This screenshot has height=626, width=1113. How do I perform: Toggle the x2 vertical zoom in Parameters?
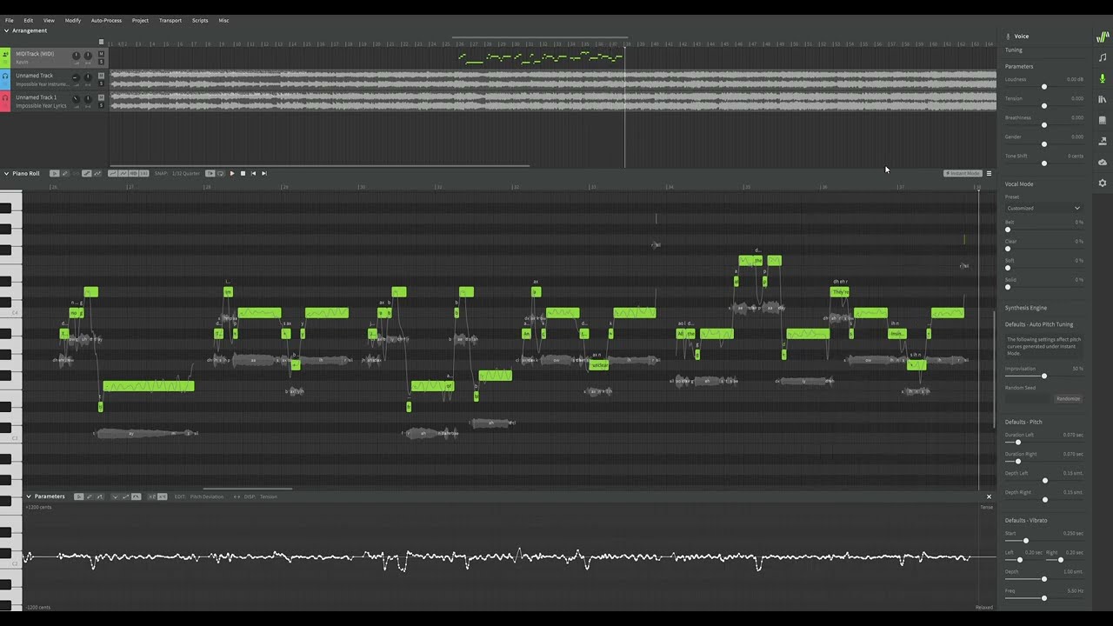(153, 496)
